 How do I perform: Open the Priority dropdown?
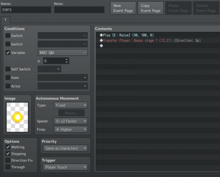[x=65, y=148]
